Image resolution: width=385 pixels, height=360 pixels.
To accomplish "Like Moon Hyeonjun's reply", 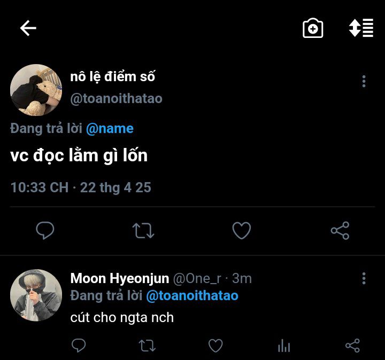I will [215, 346].
